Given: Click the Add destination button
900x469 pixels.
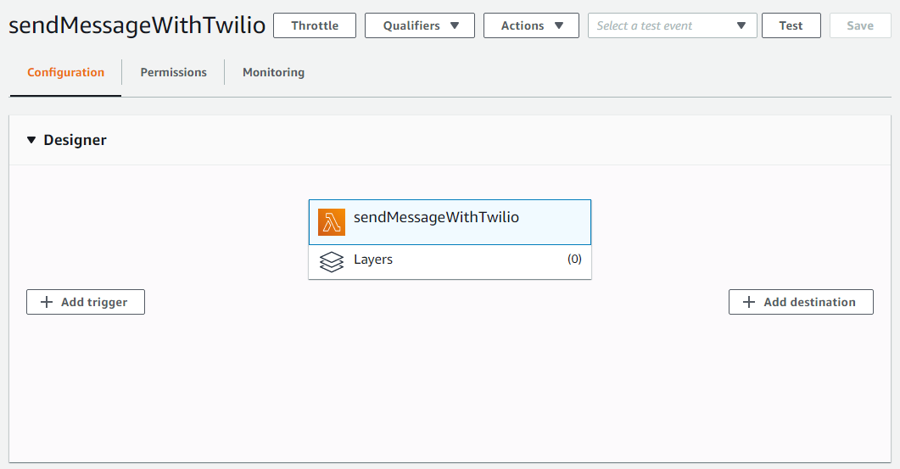Looking at the screenshot, I should tap(801, 302).
